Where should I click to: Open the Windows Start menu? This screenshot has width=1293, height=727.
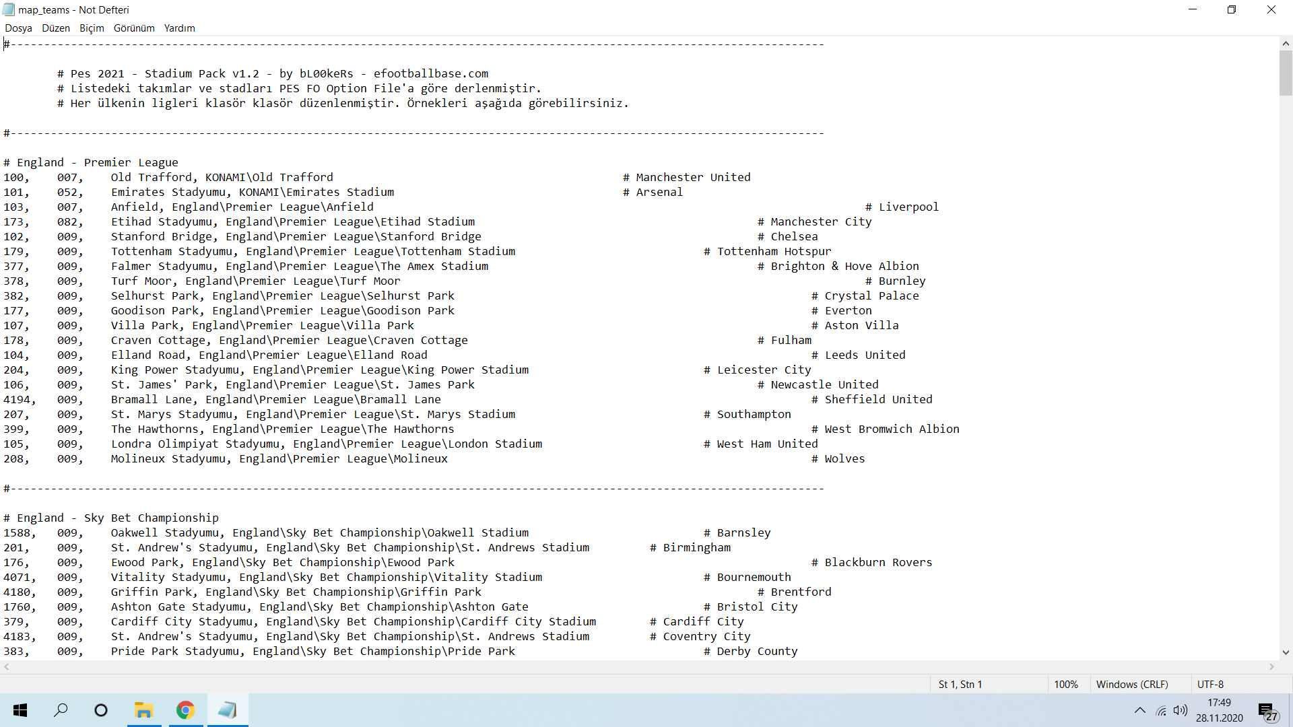point(20,710)
